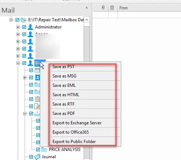181x160 pixels.
Task: Click the Calendar folder icon
Action: point(37,70)
